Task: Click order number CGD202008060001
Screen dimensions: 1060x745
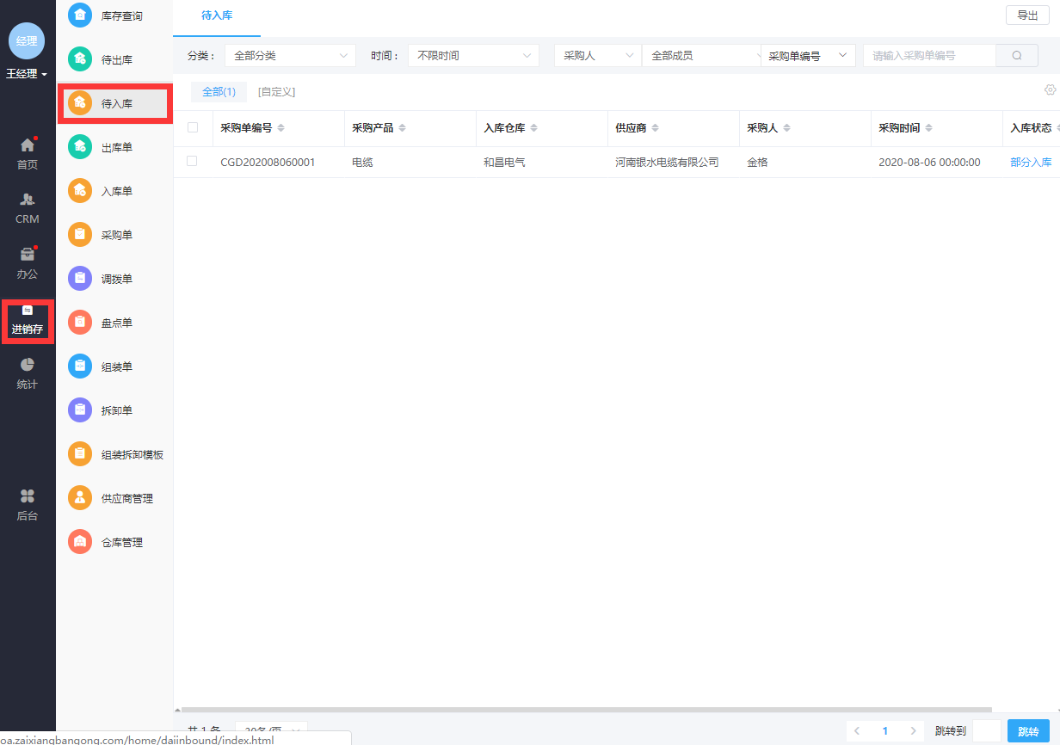Action: (x=268, y=162)
